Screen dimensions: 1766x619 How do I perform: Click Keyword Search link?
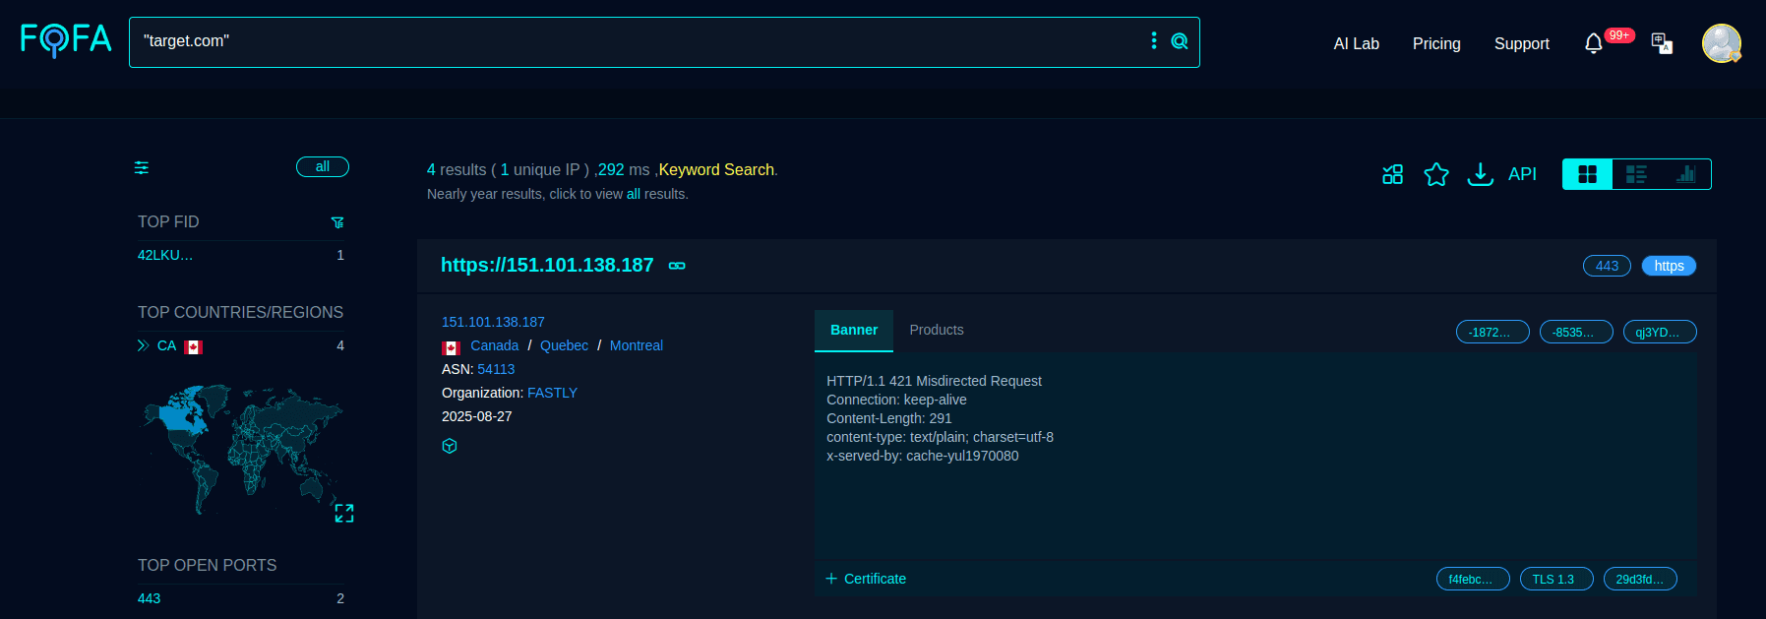coord(716,169)
